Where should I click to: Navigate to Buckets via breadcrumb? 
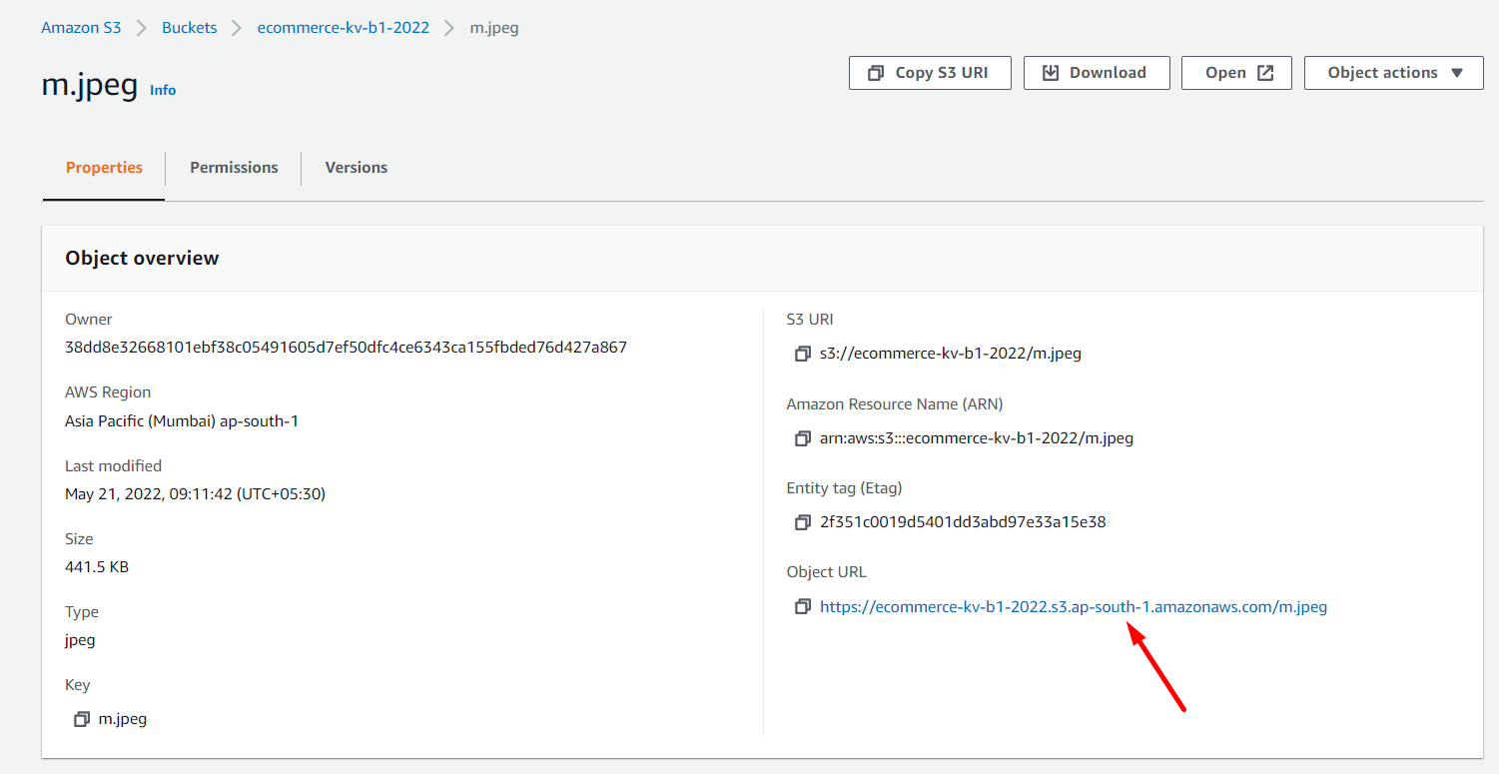(189, 27)
